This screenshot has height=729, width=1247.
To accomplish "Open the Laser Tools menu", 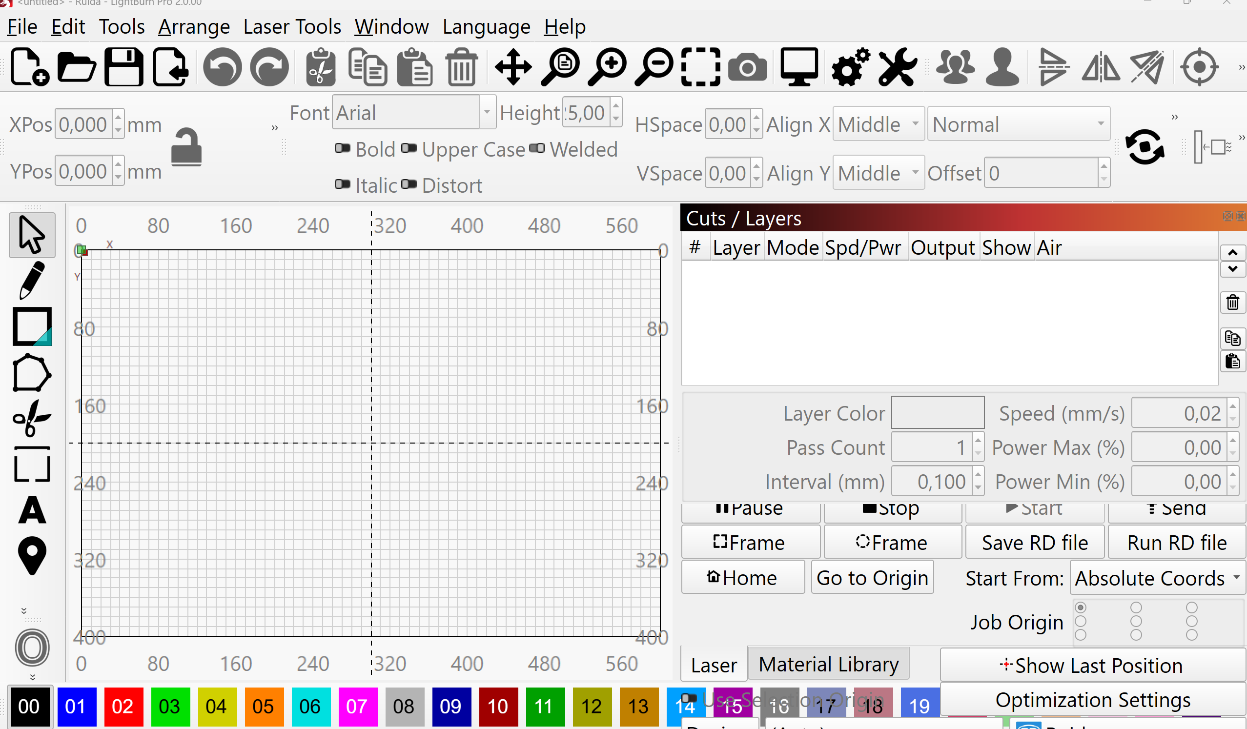I will [x=292, y=27].
